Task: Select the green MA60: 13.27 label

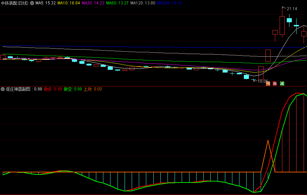Action: (x=117, y=3)
